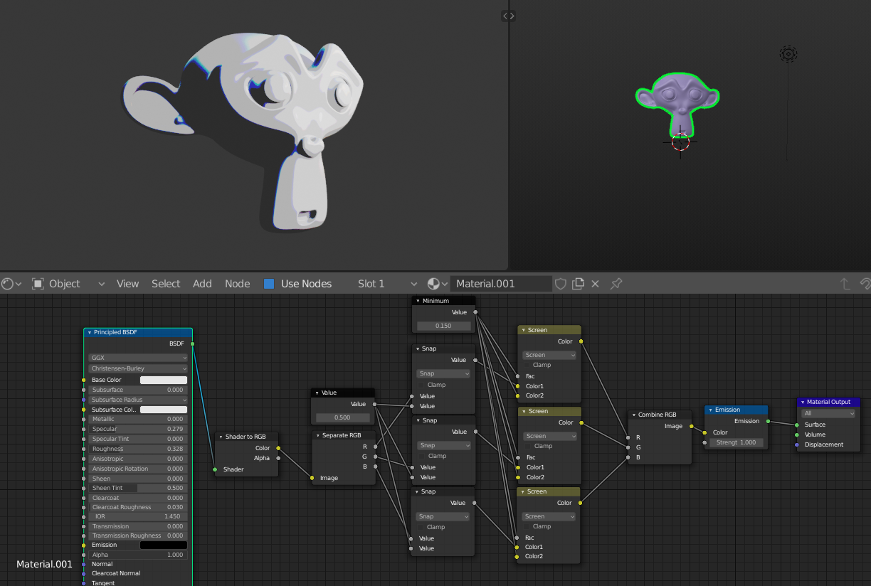Screen dimensions: 871x586
Task: Open the Object shader type dropdown
Action: click(68, 283)
